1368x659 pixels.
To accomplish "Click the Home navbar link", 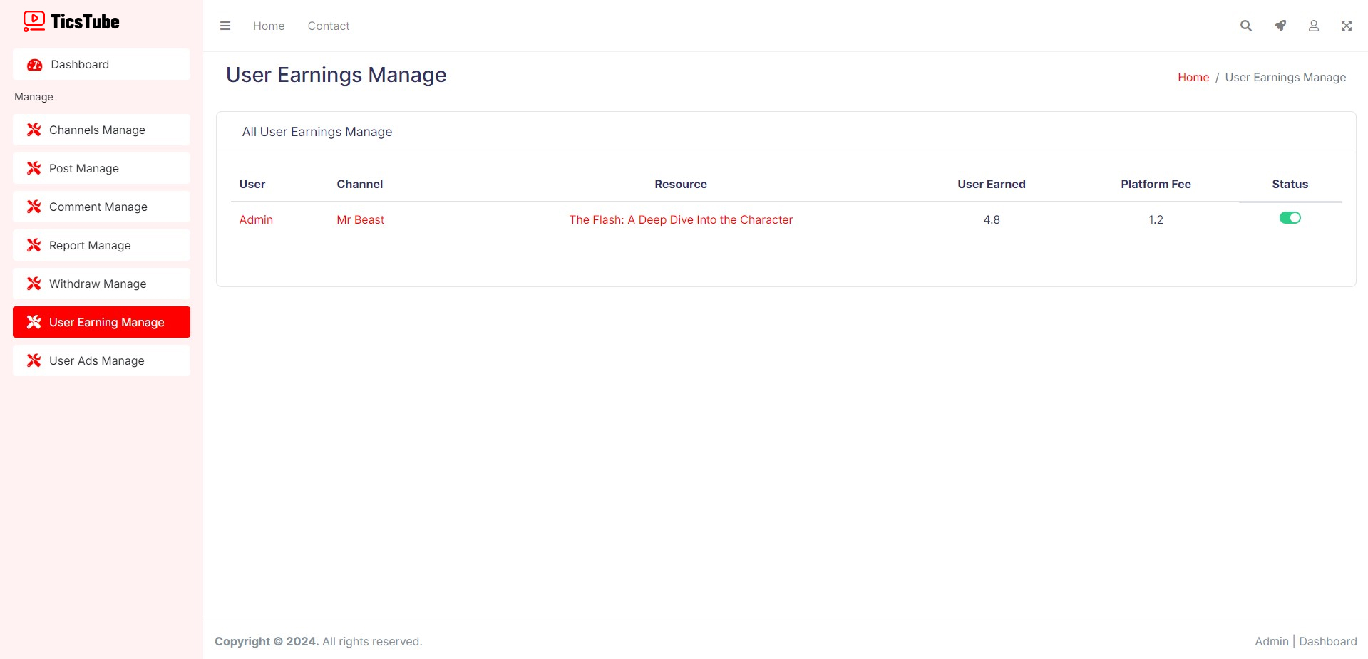I will point(269,26).
